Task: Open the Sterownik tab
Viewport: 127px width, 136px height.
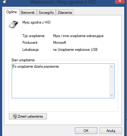Action: (28, 13)
